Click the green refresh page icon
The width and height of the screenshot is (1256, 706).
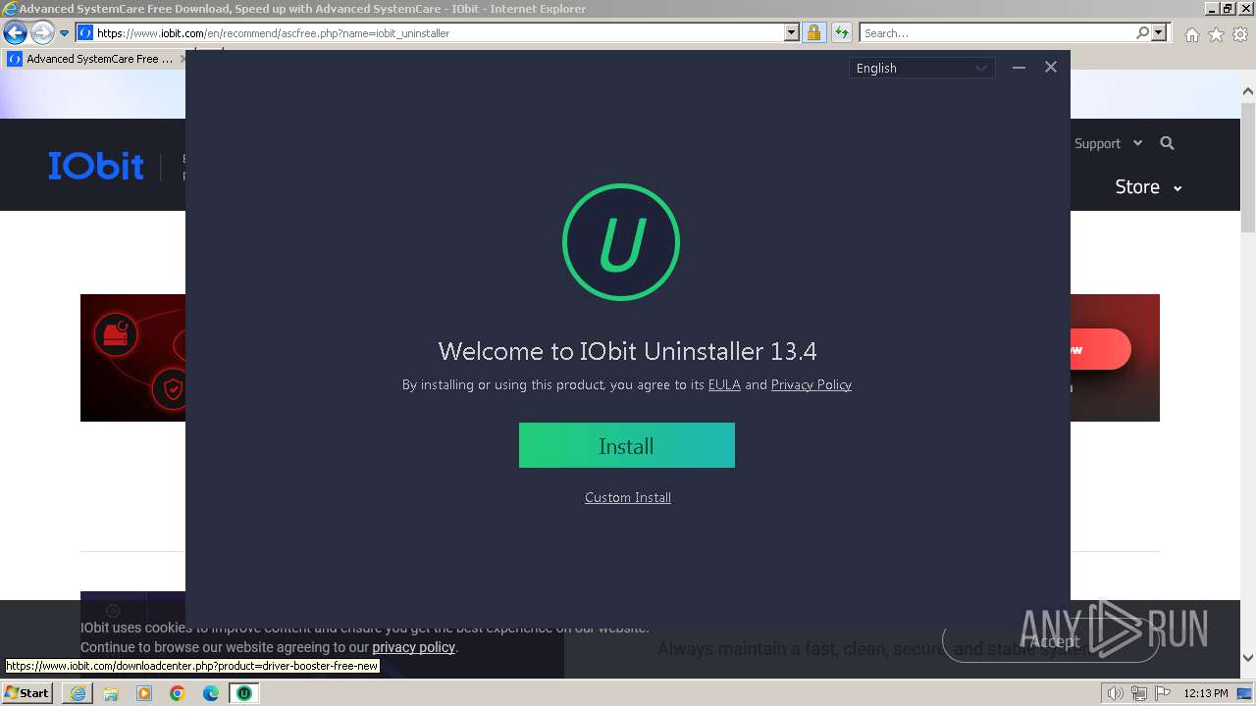click(x=842, y=32)
